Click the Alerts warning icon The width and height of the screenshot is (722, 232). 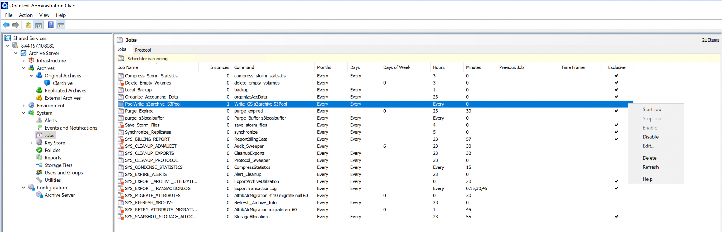[x=39, y=120]
